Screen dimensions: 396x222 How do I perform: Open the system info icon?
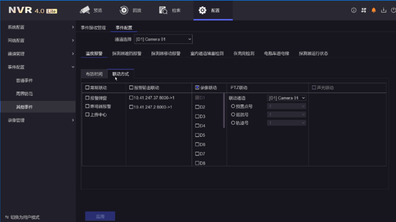point(353,10)
